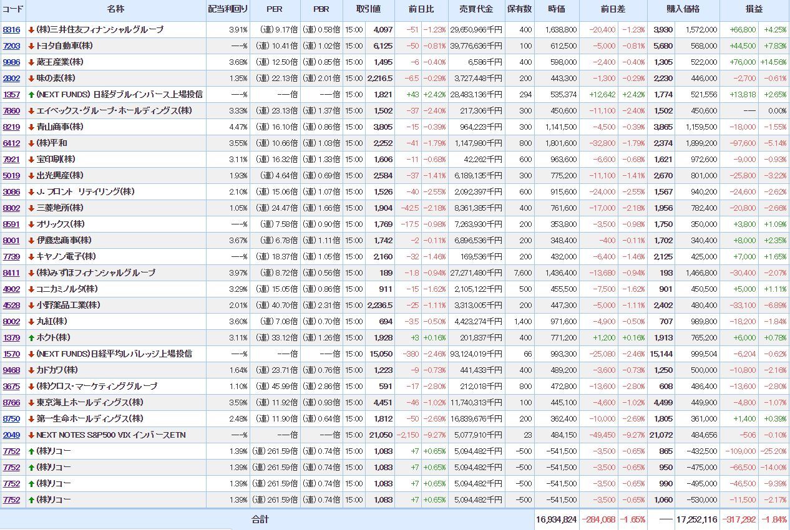The width and height of the screenshot is (790, 530).
Task: Open stock code 1570 link
Action: coord(11,354)
